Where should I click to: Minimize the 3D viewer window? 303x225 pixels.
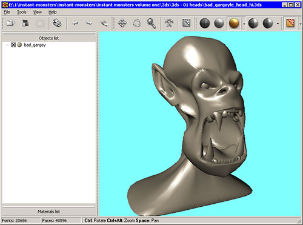tap(285, 5)
